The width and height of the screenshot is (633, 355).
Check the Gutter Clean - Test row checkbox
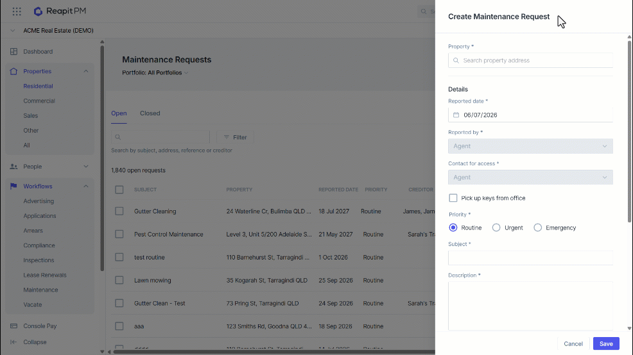[119, 303]
